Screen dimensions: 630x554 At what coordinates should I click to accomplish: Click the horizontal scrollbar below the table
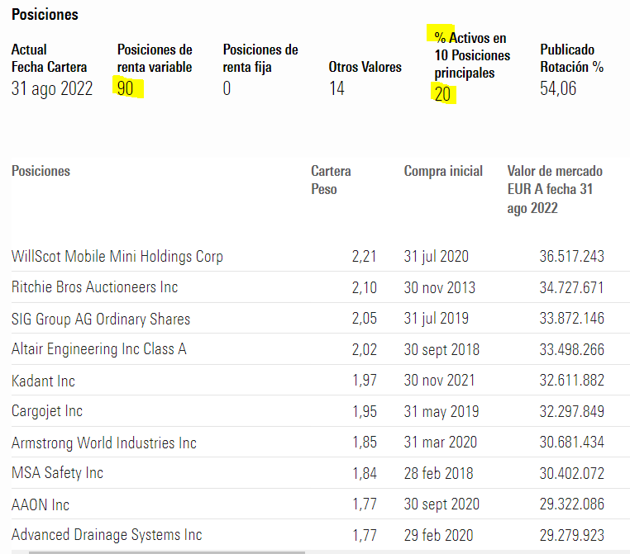[x=167, y=552]
